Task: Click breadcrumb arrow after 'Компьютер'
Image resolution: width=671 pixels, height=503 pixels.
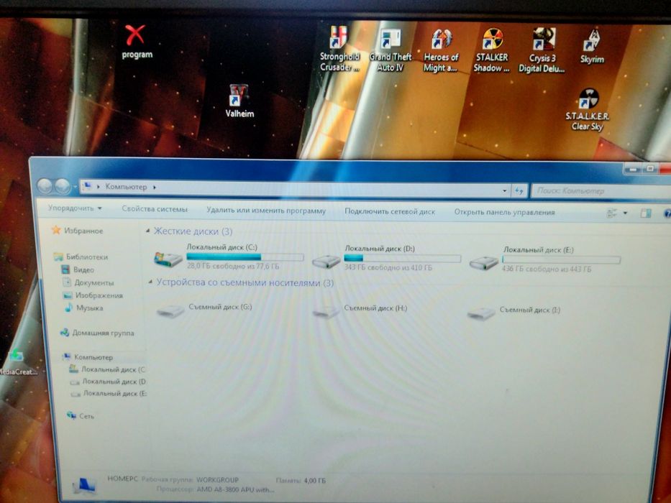Action: click(155, 187)
